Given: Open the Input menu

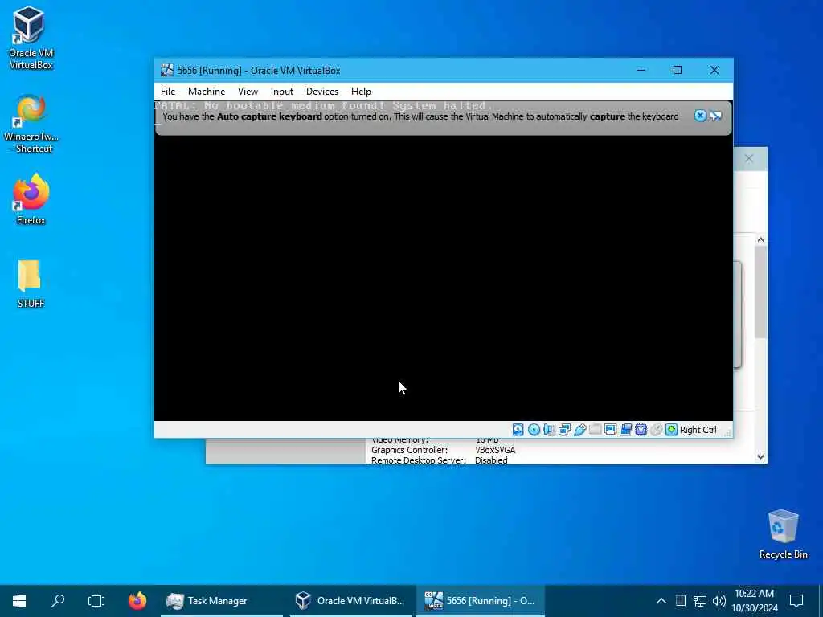Looking at the screenshot, I should [282, 92].
